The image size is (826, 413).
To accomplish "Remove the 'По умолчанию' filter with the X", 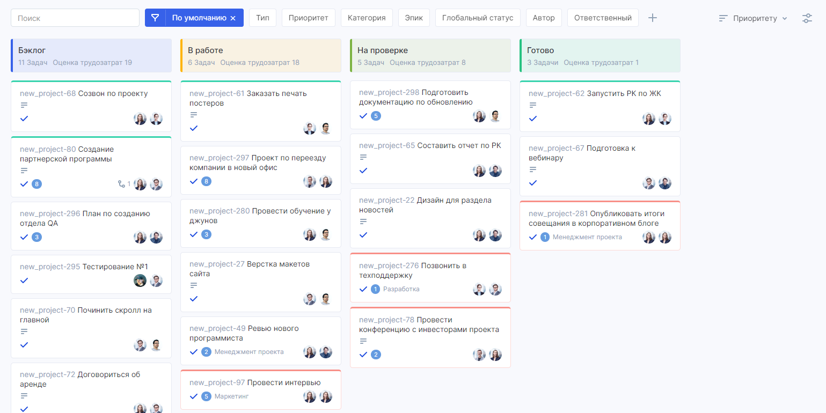I will coord(233,18).
